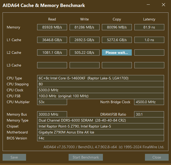171x165 pixels.
Task: Click DRAM:FSB Ratio value 30:1
Action: pyautogui.click(x=149, y=114)
